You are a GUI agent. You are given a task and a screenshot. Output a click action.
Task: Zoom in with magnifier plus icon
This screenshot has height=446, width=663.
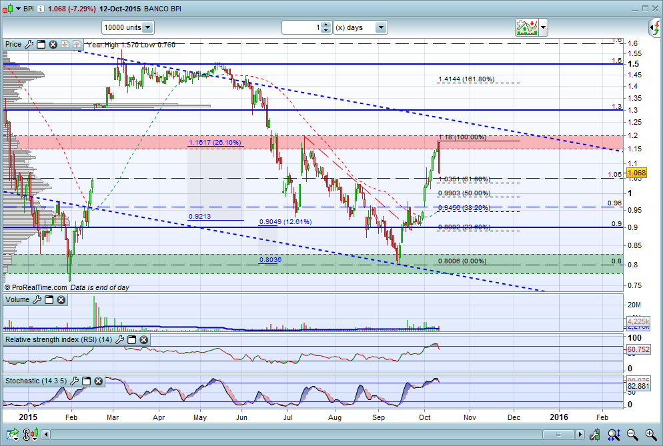651,434
